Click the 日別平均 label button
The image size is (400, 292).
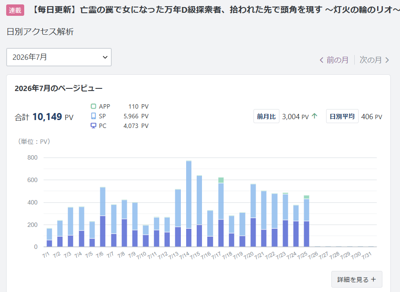coord(342,116)
